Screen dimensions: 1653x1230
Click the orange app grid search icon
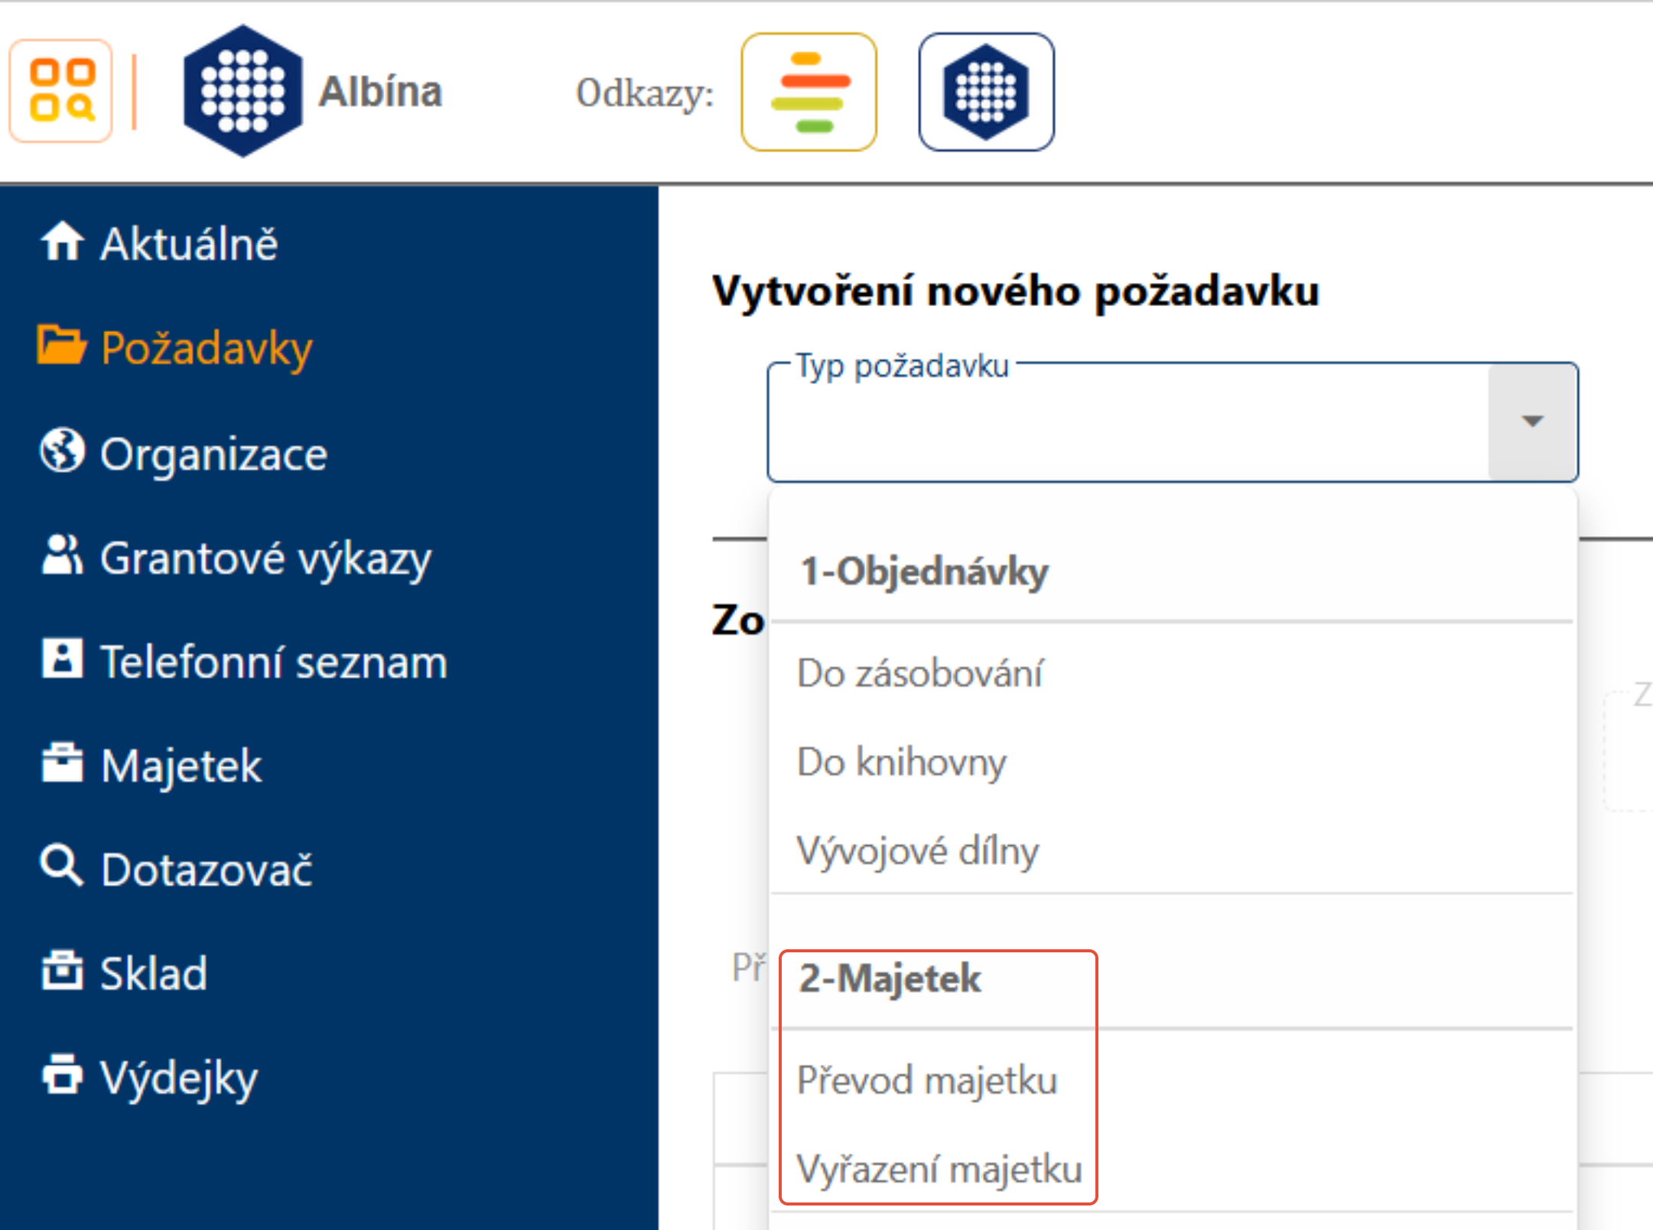[61, 91]
